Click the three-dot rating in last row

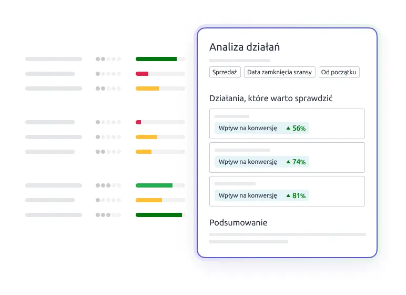[x=108, y=215]
